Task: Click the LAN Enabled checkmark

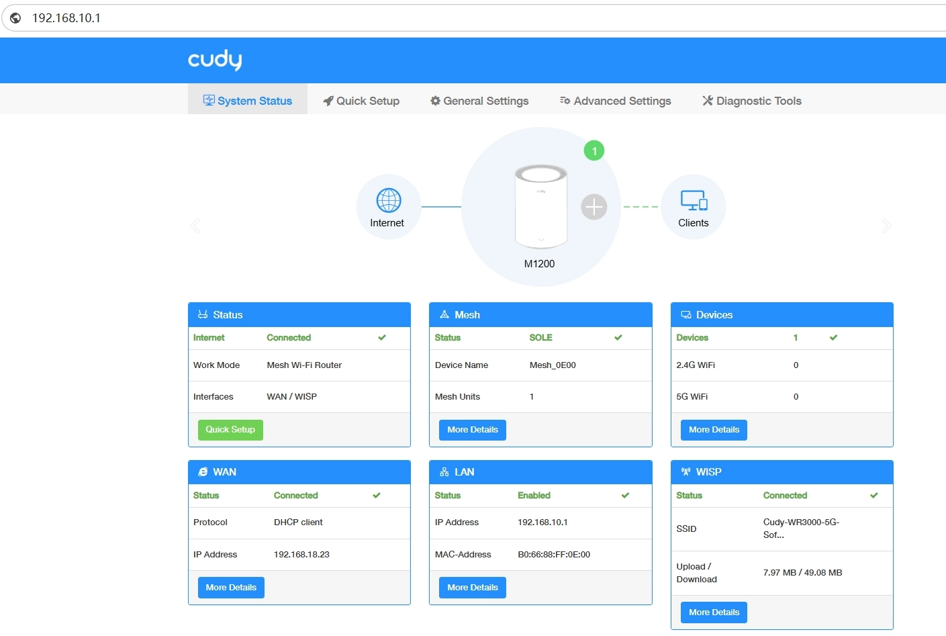Action: (625, 496)
